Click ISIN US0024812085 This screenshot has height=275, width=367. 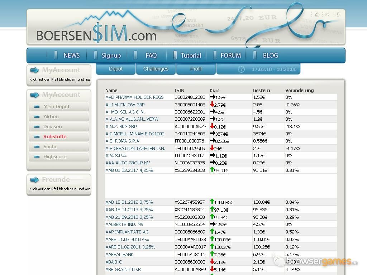pyautogui.click(x=190, y=97)
